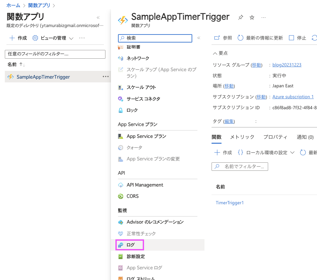Image resolution: width=317 pixels, height=280 pixels.
Task: Click the App Service プラン item icon
Action: tap(121, 136)
